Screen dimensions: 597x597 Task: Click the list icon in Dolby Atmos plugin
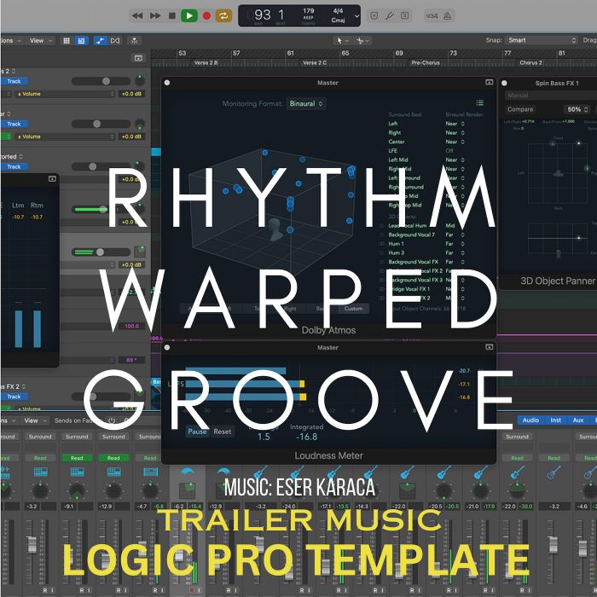[x=479, y=103]
